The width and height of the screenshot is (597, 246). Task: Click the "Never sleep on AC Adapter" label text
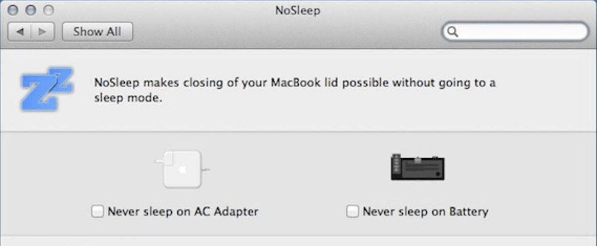coord(183,212)
